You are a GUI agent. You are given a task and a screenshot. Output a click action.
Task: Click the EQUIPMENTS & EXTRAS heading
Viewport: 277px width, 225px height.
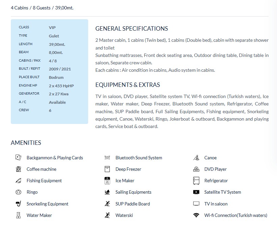127,85
